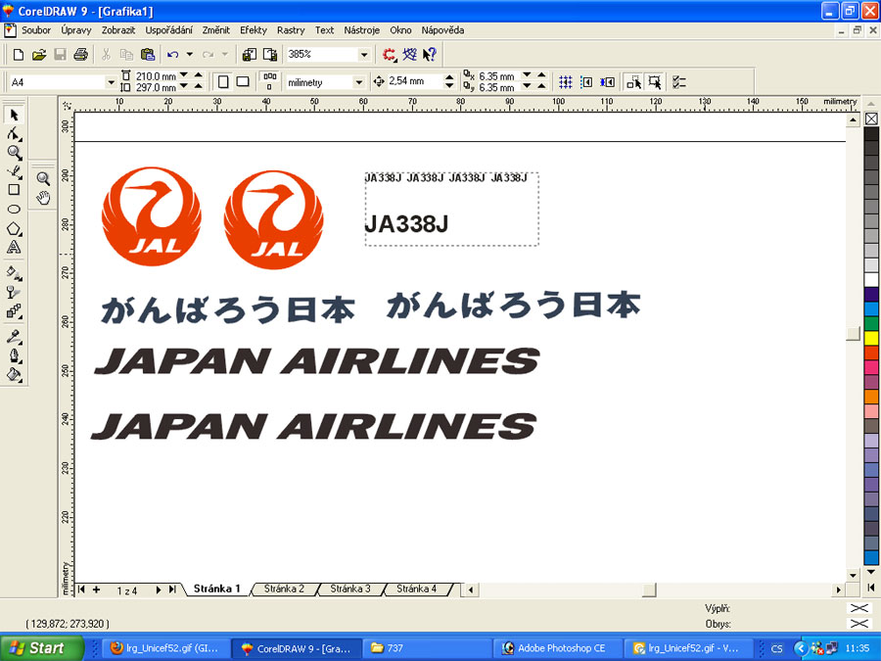
Task: Select the Polygon tool
Action: tap(14, 228)
